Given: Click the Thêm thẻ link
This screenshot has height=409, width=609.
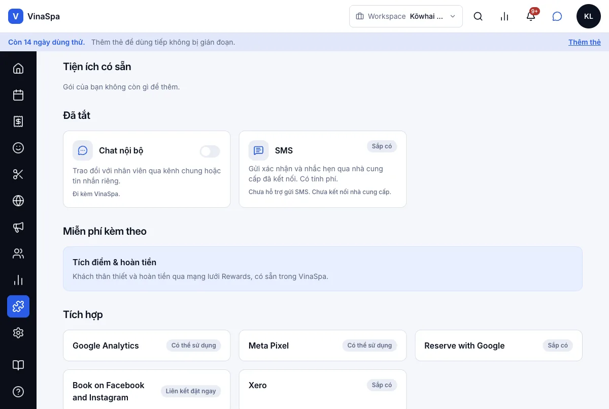Looking at the screenshot, I should pyautogui.click(x=585, y=42).
